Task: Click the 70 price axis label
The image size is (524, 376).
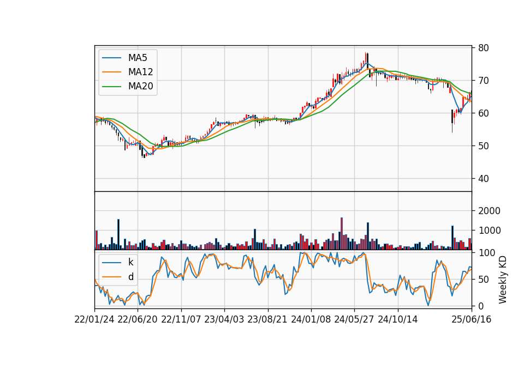Action: tap(483, 81)
